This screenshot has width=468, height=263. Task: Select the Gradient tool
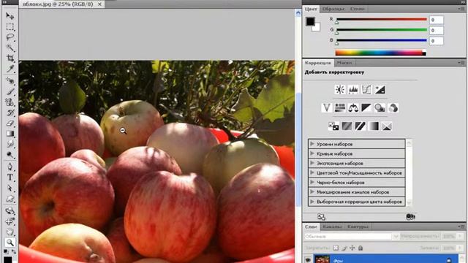[x=10, y=133]
